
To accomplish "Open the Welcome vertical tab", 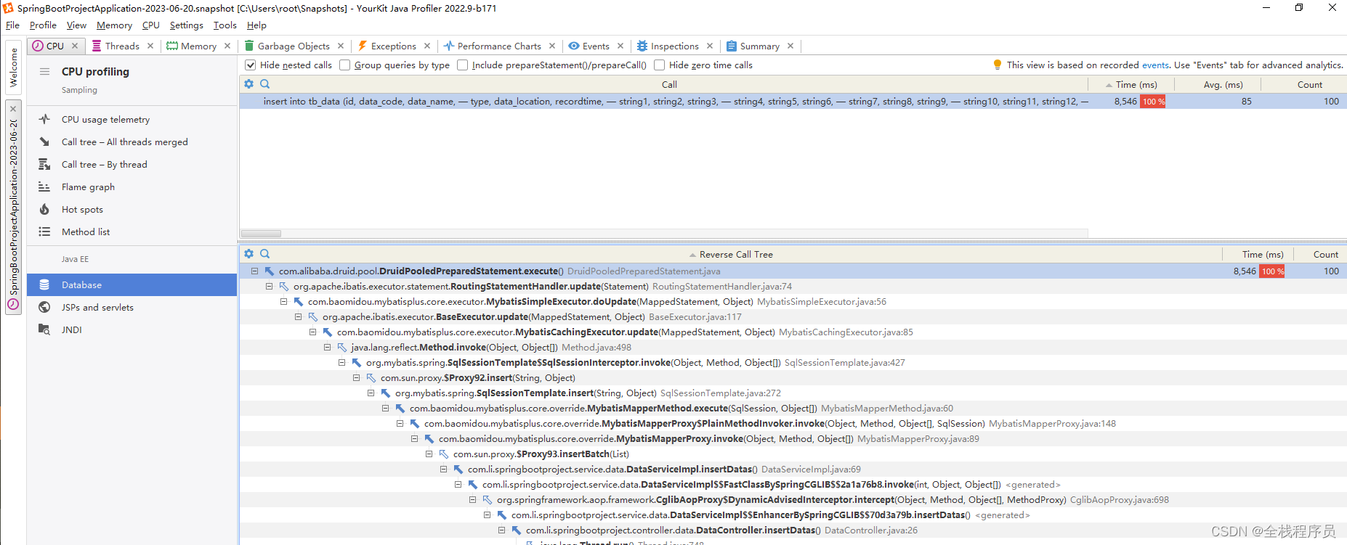I will (x=13, y=68).
